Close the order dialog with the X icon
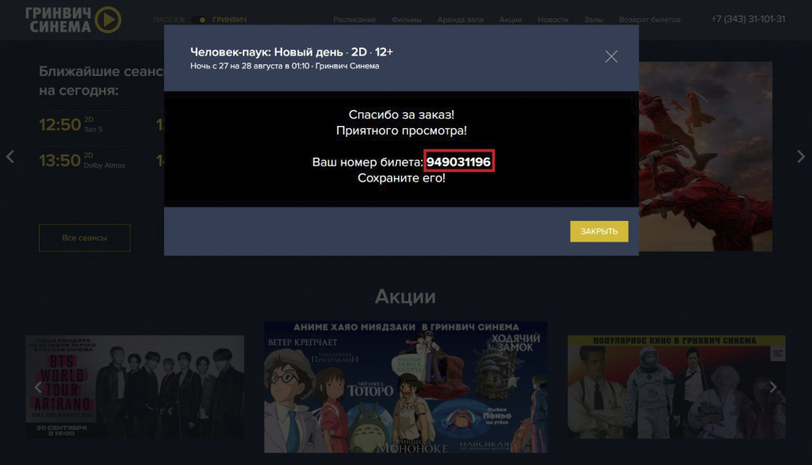Viewport: 812px width, 465px height. [611, 56]
